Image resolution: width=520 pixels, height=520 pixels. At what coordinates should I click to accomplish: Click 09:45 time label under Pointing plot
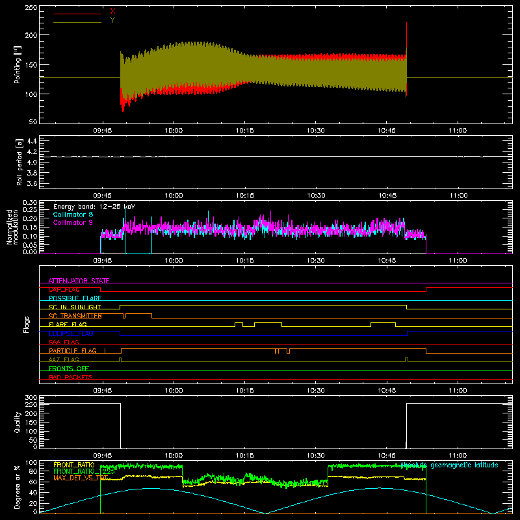103,131
